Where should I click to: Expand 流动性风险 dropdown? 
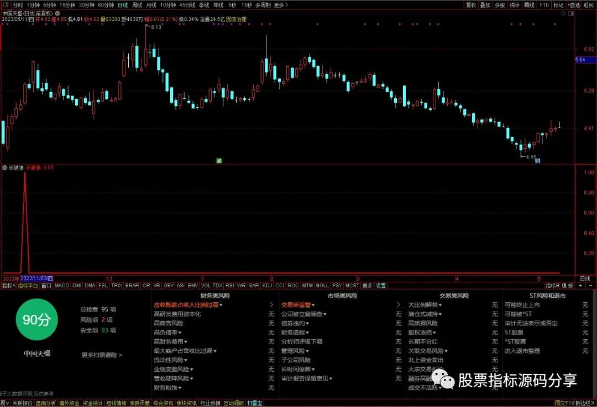pyautogui.click(x=171, y=360)
